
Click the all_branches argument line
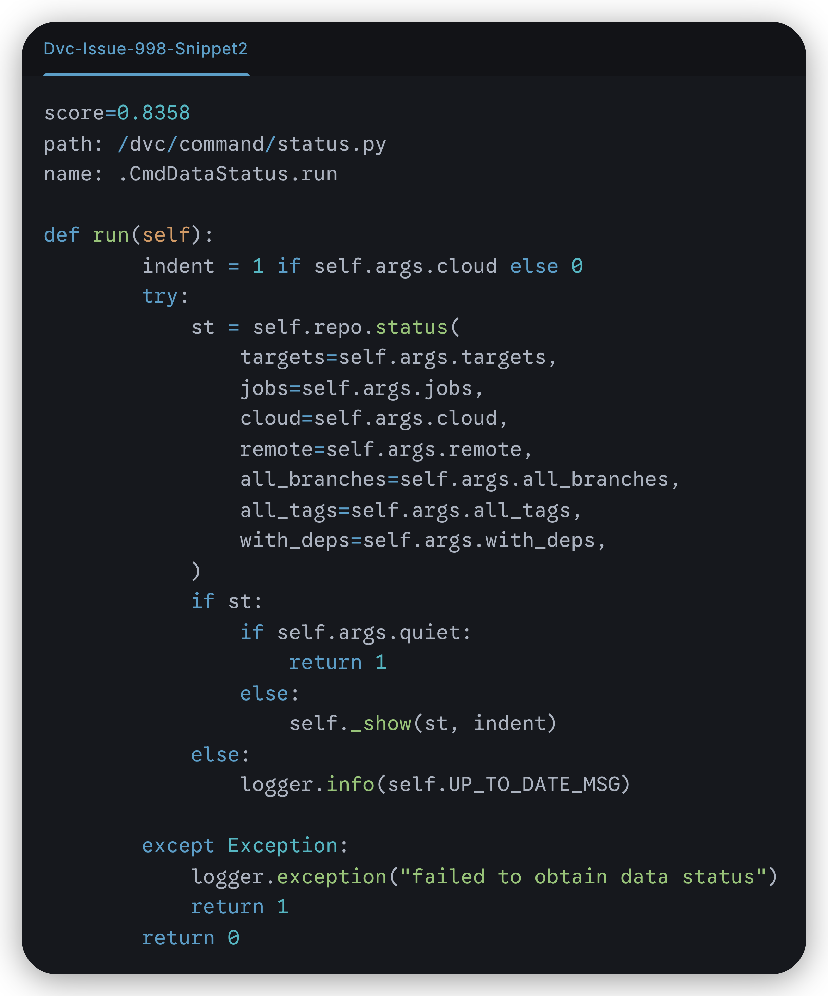coord(459,479)
